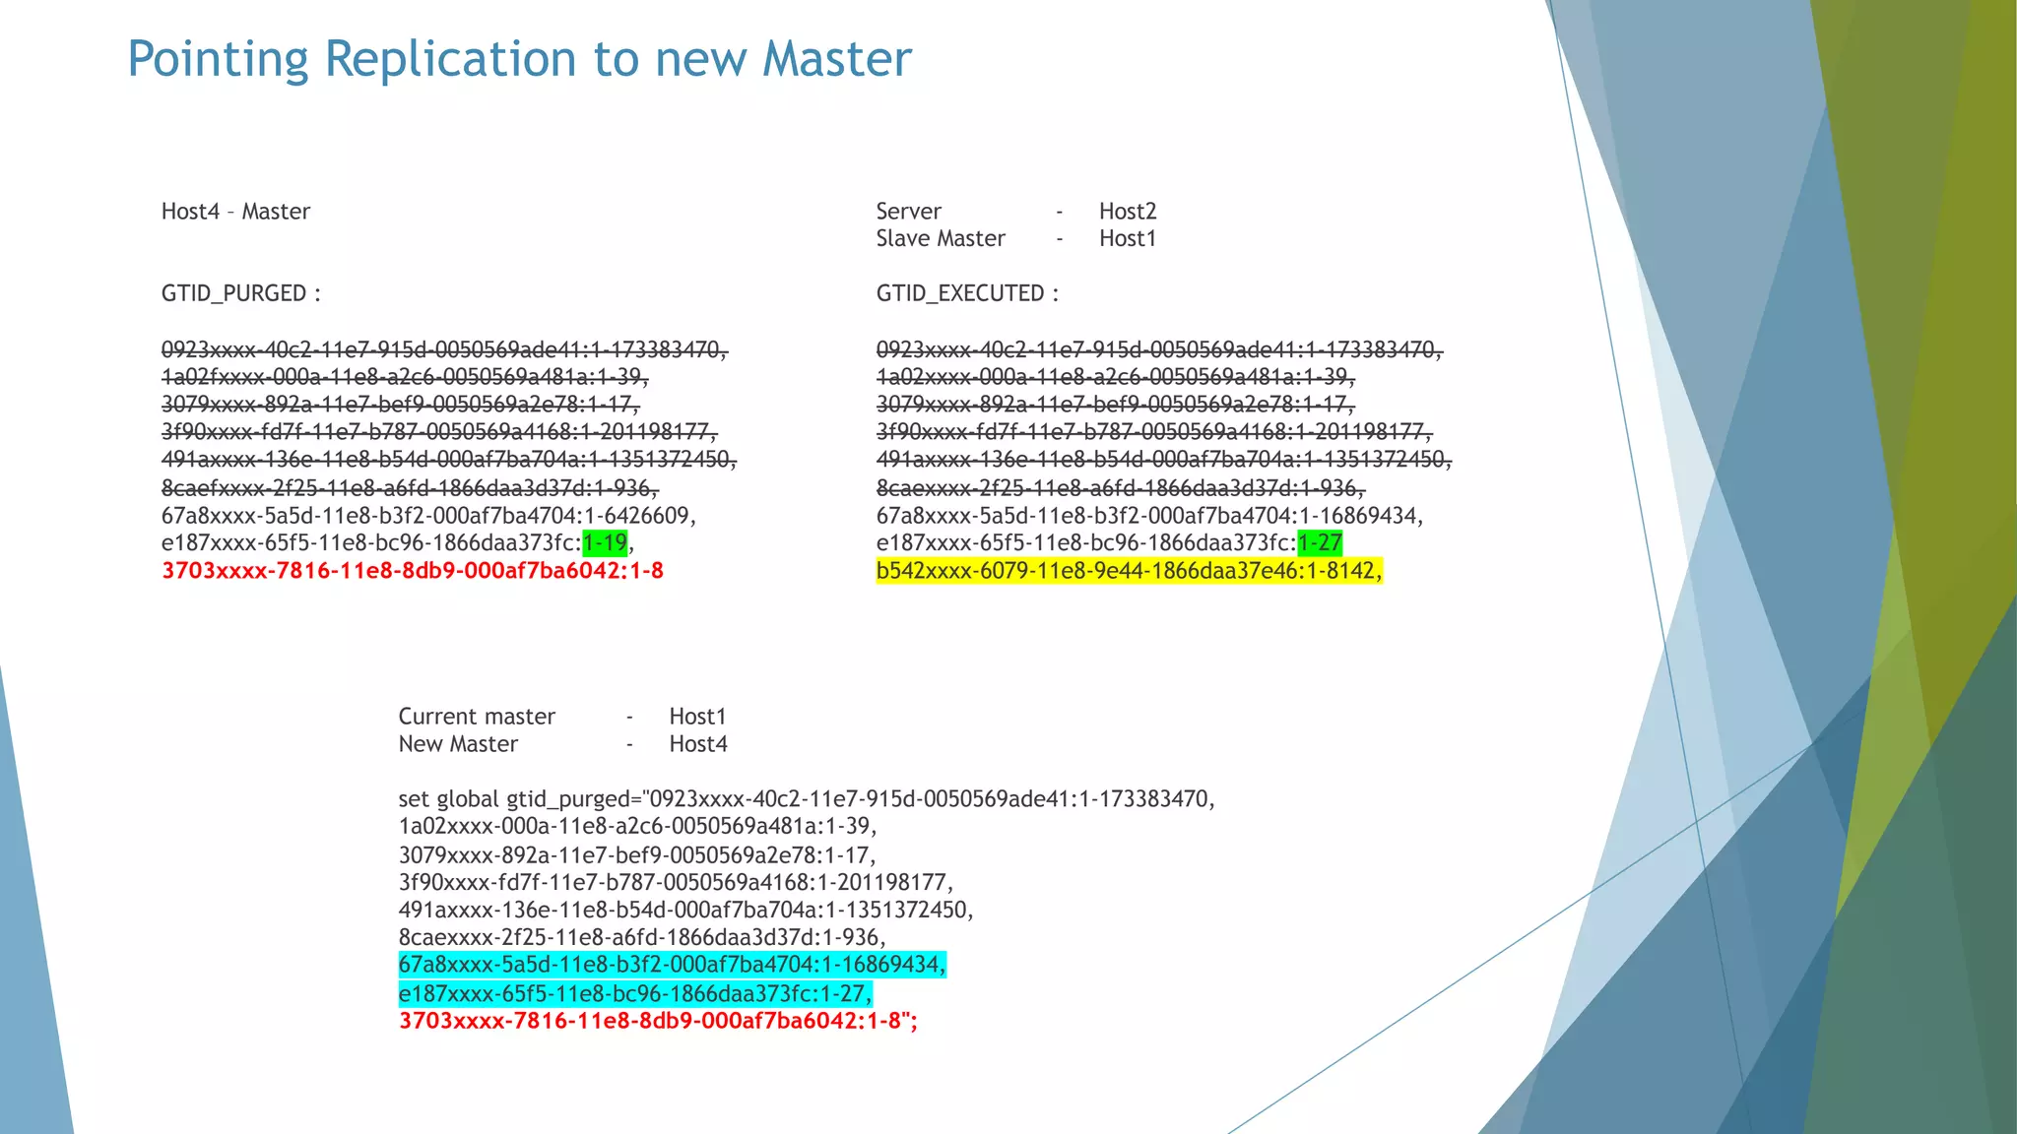Click the cyan highlighted e187xxxx:1-27 line
Screen dimensions: 2017x1134
click(635, 993)
